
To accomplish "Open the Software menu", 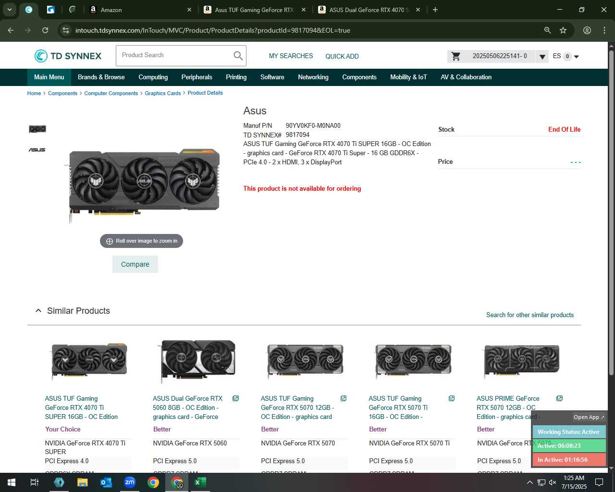I will tap(272, 77).
